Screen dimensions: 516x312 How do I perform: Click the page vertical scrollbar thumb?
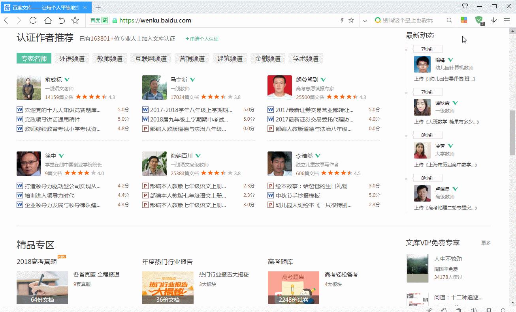(512, 132)
